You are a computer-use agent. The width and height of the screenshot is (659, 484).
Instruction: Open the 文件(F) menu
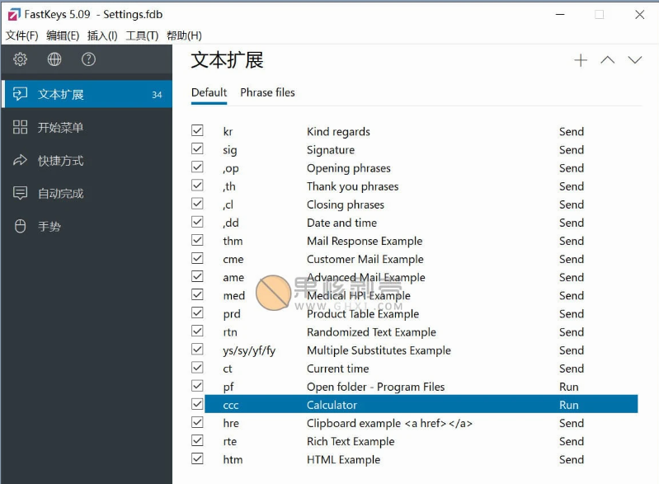pos(21,35)
